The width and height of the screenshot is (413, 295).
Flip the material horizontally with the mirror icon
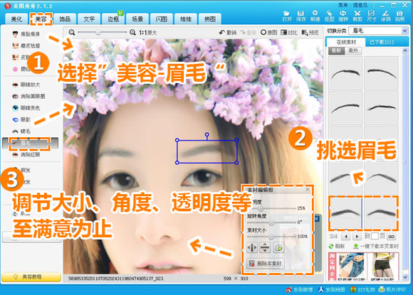pyautogui.click(x=252, y=247)
